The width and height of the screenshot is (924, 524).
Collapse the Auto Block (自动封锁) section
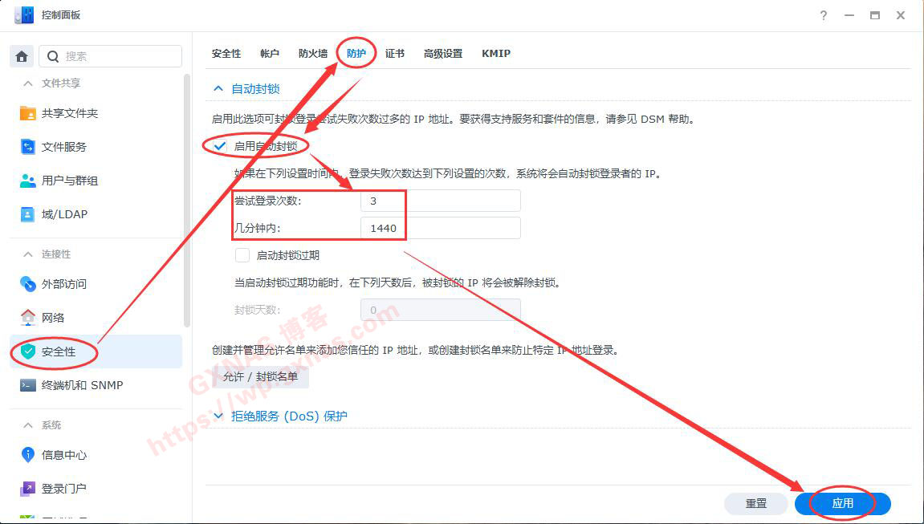click(218, 89)
